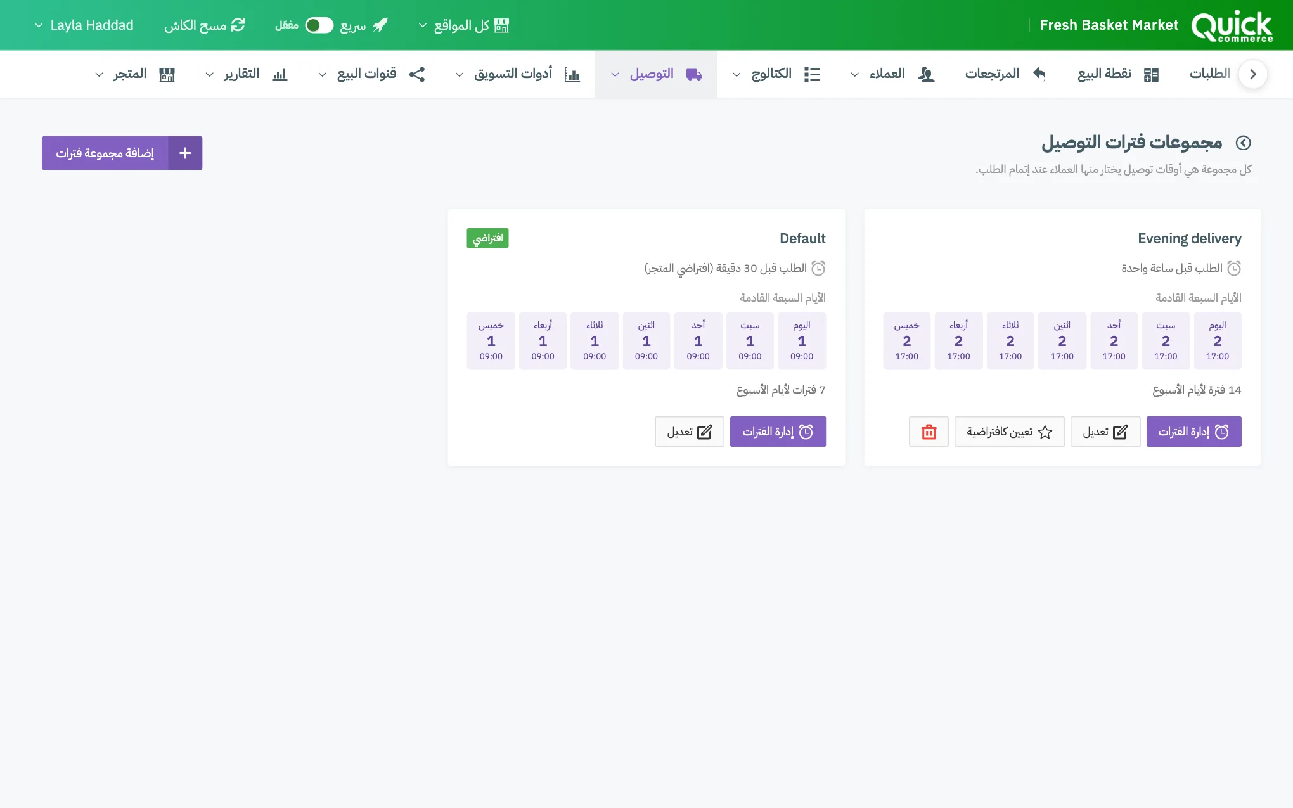Open the كل المواقع locations dropdown
Image resolution: width=1293 pixels, height=808 pixels.
463,25
